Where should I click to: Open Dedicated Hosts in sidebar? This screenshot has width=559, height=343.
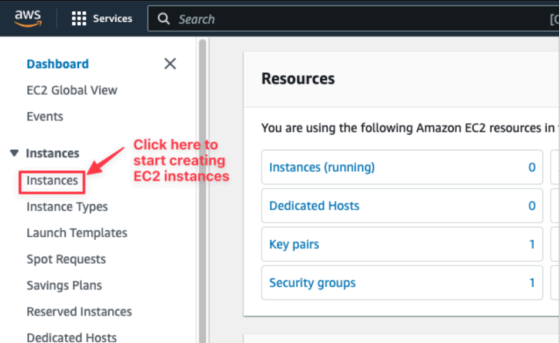[72, 337]
